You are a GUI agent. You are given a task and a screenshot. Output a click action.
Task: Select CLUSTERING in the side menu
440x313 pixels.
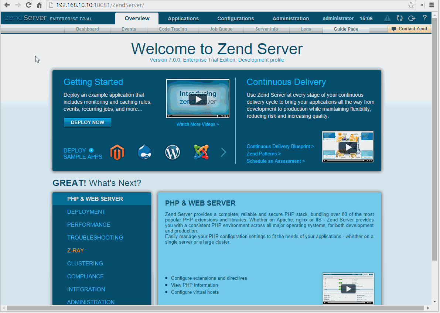tap(102, 264)
